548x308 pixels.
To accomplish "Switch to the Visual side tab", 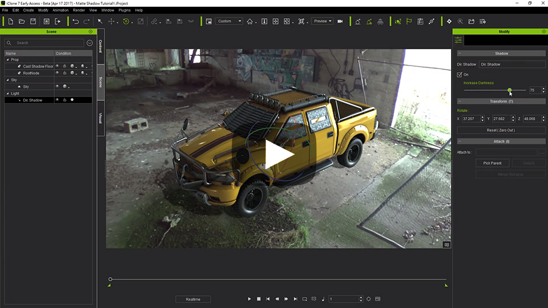I will [x=100, y=118].
